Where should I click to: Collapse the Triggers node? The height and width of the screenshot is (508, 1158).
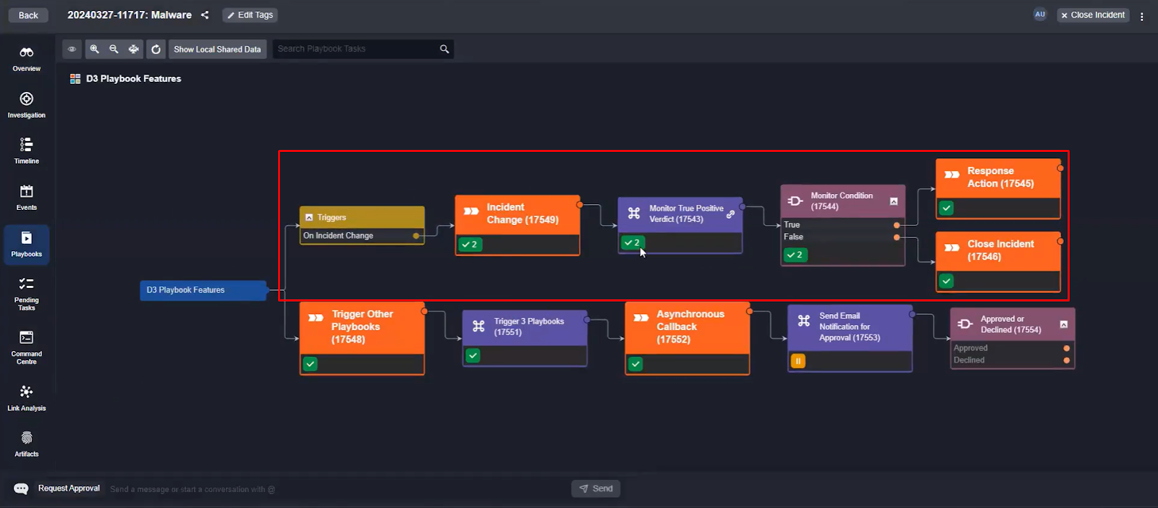click(x=309, y=217)
